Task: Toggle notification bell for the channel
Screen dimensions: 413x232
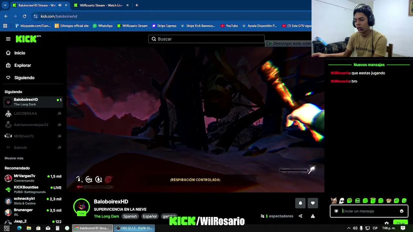Action: [x=300, y=203]
